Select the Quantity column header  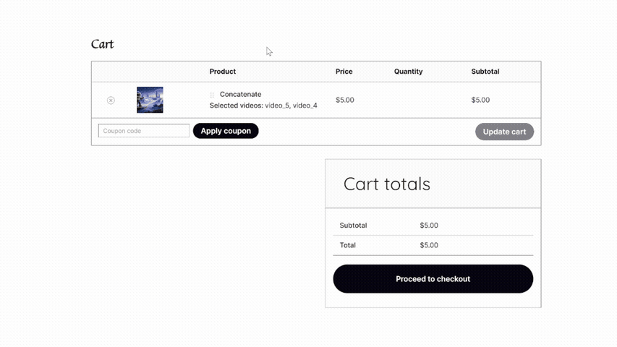coord(408,72)
